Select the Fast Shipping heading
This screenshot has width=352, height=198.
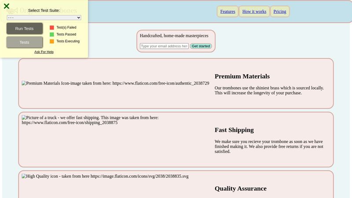(x=234, y=130)
